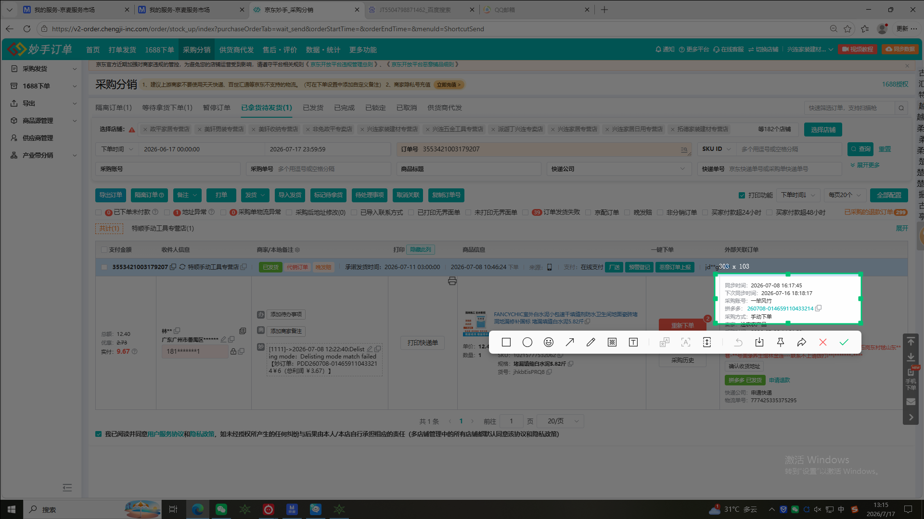Switch to the 等待拿货下单(1) tab
Screen dimensions: 924x519
[167, 108]
